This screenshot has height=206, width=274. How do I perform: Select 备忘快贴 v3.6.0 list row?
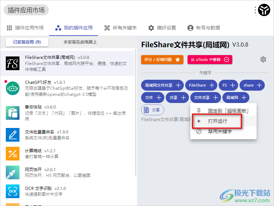click(x=67, y=113)
